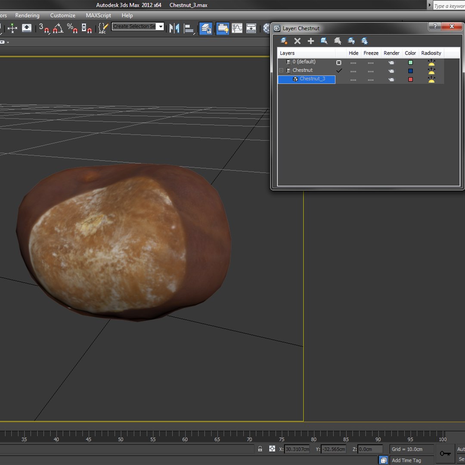Toggle Hide for 0 (default) layer

coord(353,63)
